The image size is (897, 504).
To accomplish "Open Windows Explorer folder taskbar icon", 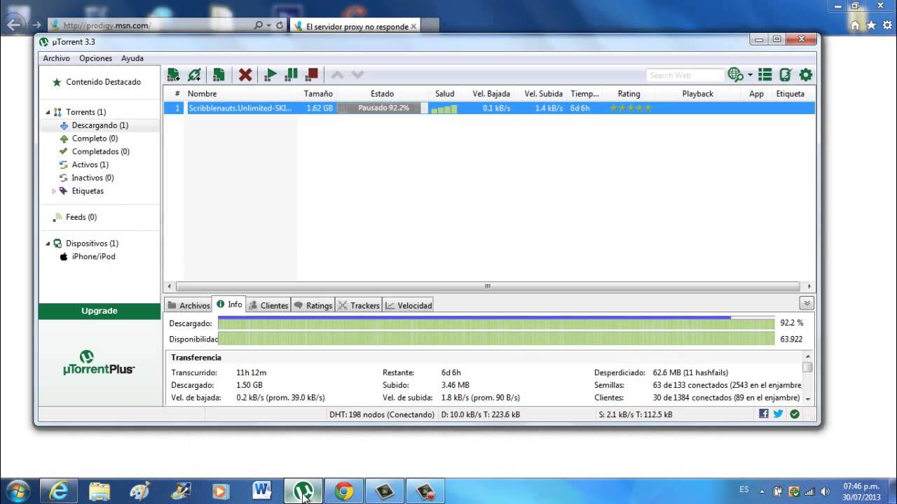I will [100, 491].
